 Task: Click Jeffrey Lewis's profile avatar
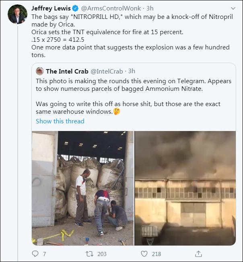pyautogui.click(x=17, y=14)
